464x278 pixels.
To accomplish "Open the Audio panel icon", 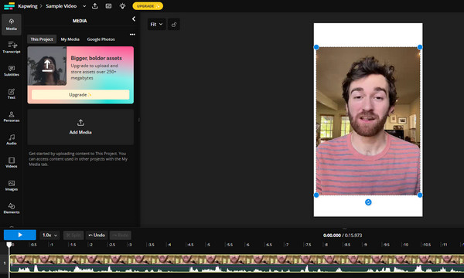I will [x=12, y=140].
